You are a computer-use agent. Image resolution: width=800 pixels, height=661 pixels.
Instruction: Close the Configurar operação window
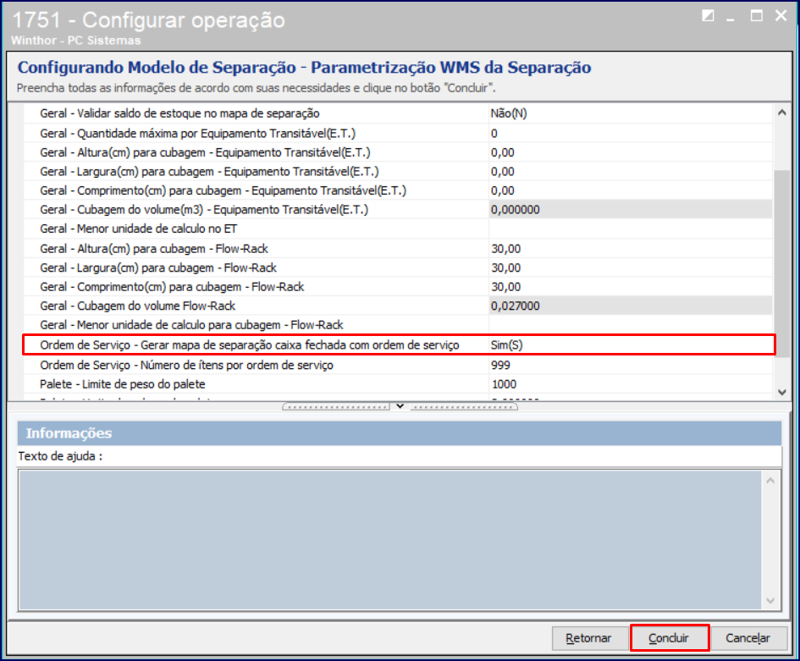click(x=781, y=16)
